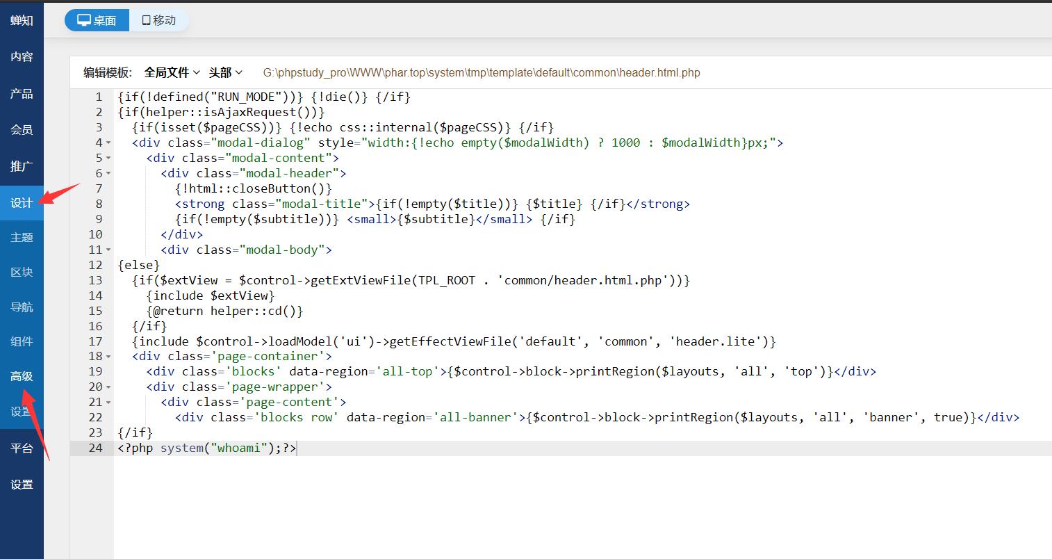Click line 22 all-banner region code
The height and width of the screenshot is (559, 1052).
click(597, 417)
